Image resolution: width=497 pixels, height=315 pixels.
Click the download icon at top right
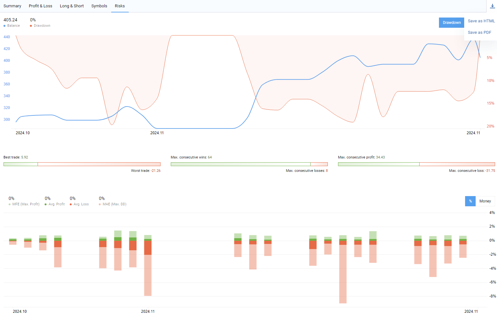pos(493,6)
